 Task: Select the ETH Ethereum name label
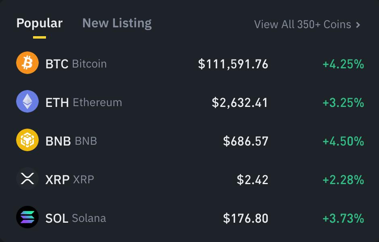pos(83,103)
